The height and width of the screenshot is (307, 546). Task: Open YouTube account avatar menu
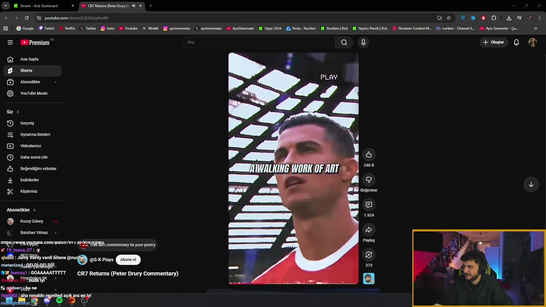tap(532, 42)
